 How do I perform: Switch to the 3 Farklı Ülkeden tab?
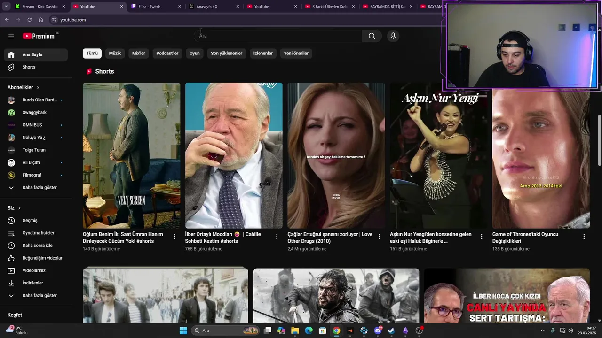pos(330,7)
